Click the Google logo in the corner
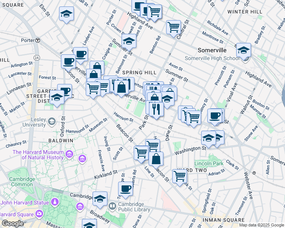285x228 pixels. [x=12, y=223]
